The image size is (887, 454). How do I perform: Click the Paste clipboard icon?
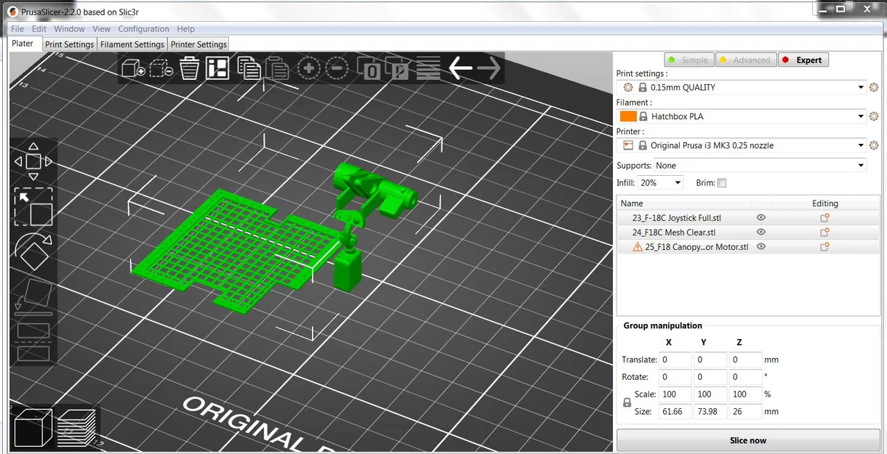(277, 69)
